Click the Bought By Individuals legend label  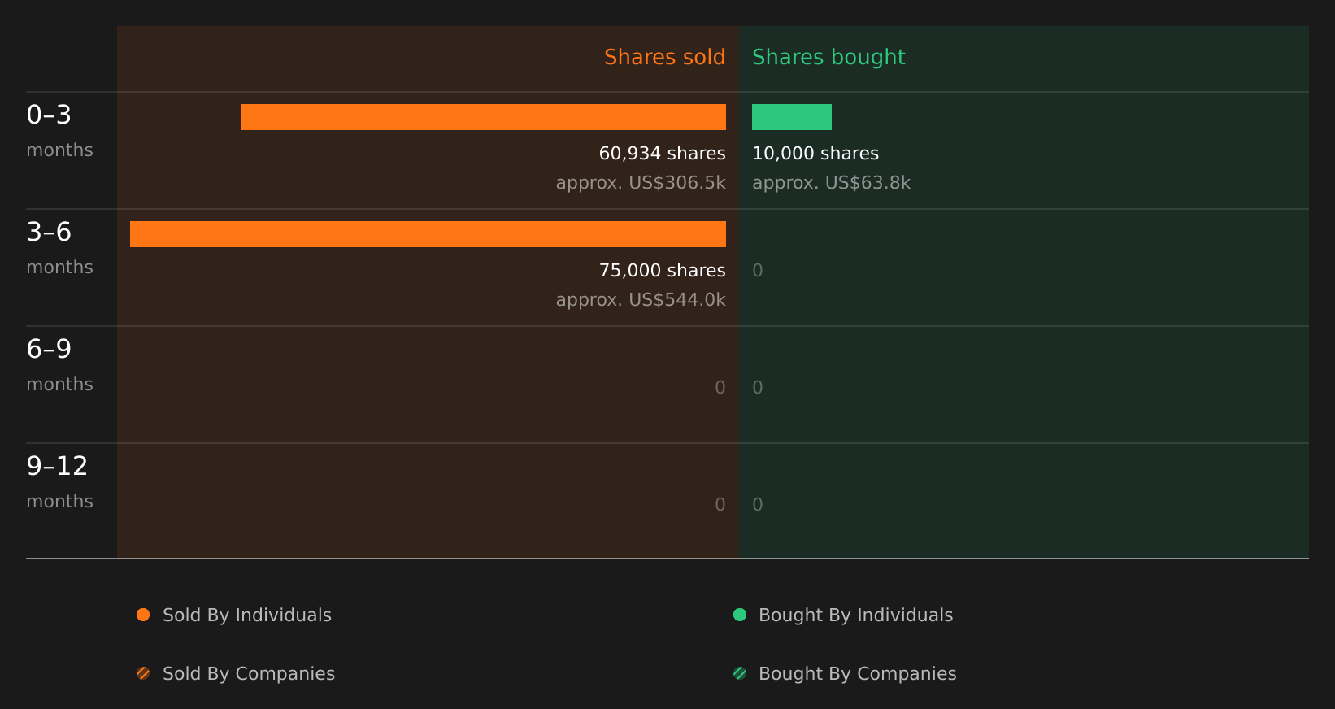(x=855, y=615)
